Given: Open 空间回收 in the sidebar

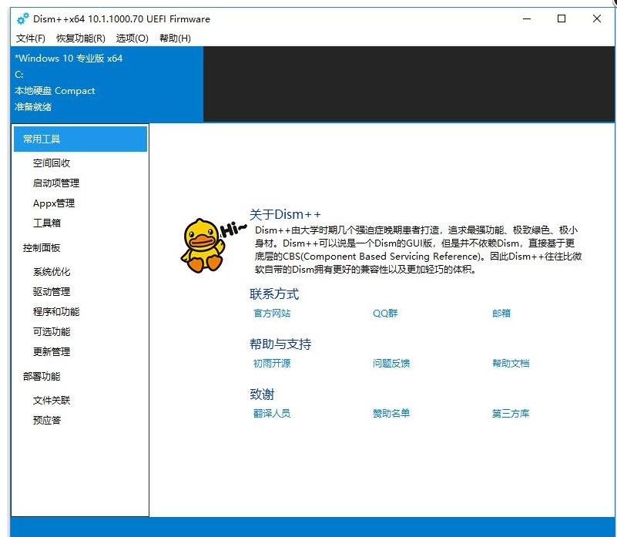Looking at the screenshot, I should click(x=51, y=163).
